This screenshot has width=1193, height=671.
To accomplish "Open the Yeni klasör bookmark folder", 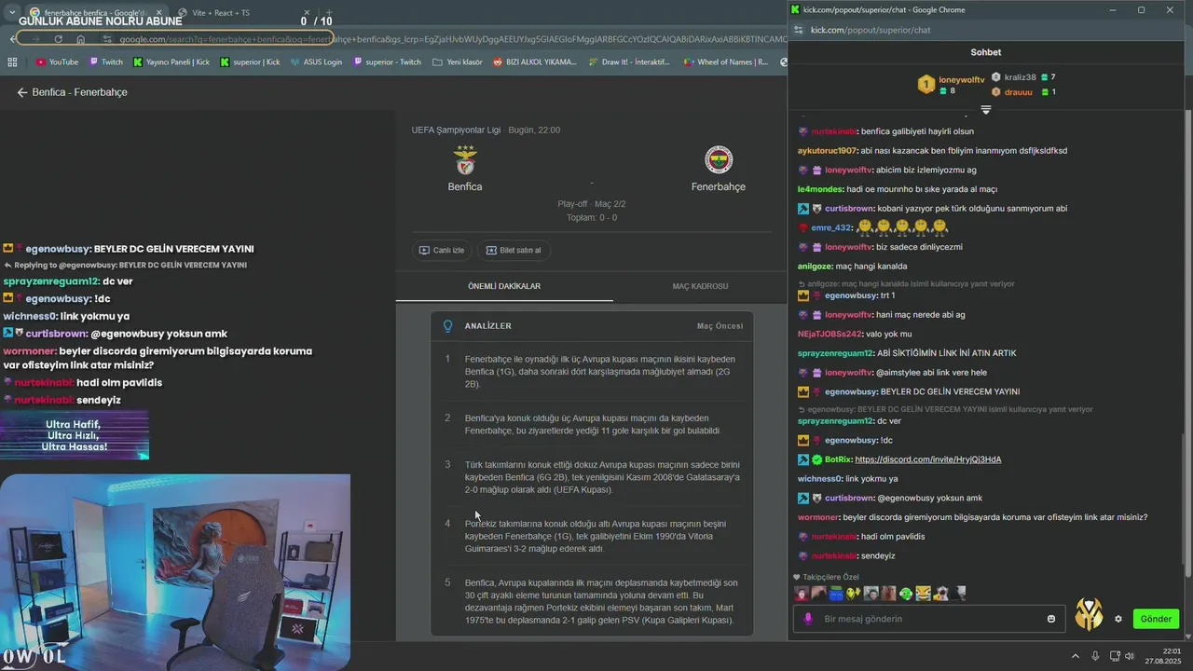I will pos(457,62).
